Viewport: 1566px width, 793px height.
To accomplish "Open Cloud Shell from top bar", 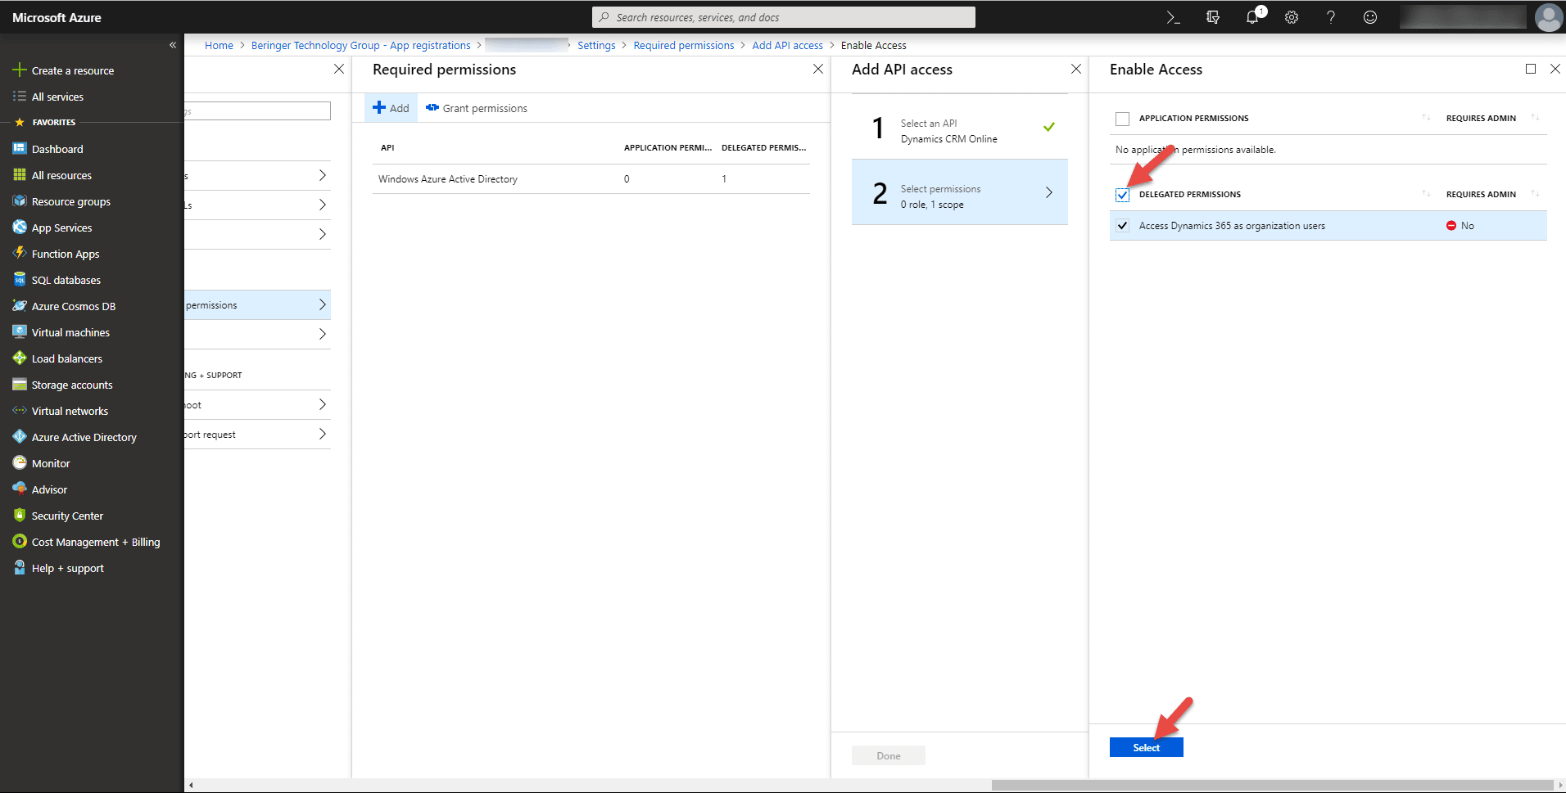I will point(1173,17).
